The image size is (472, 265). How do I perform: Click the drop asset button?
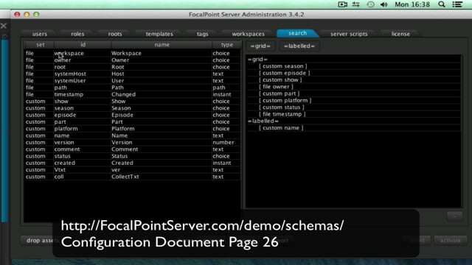[x=40, y=241]
